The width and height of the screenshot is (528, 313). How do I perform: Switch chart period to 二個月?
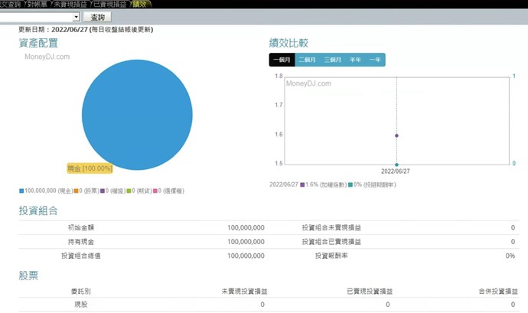point(308,60)
